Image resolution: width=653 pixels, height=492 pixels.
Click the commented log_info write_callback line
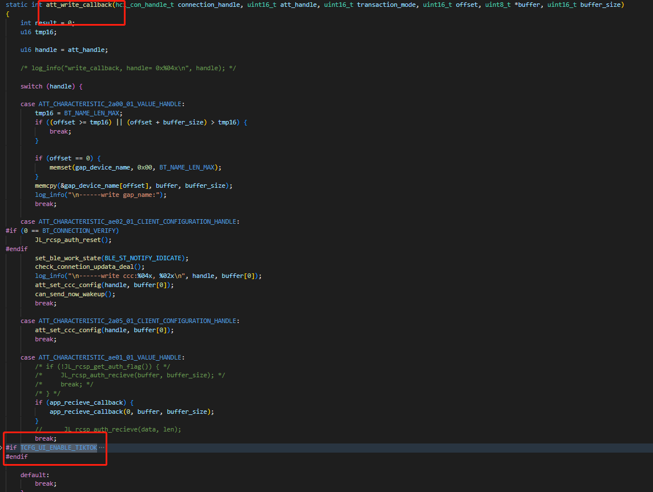point(128,68)
